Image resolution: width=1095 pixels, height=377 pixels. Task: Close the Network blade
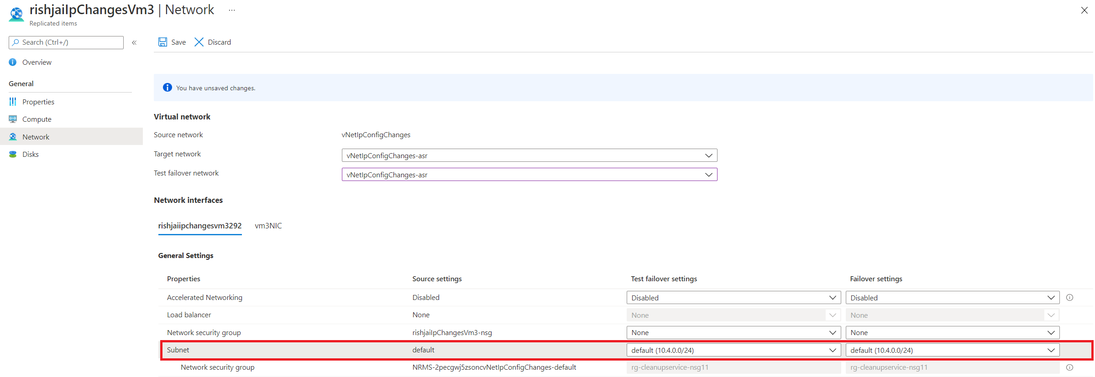click(1085, 10)
